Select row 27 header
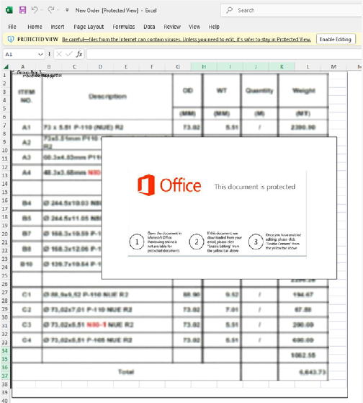363x403 pixels. tap(4, 292)
